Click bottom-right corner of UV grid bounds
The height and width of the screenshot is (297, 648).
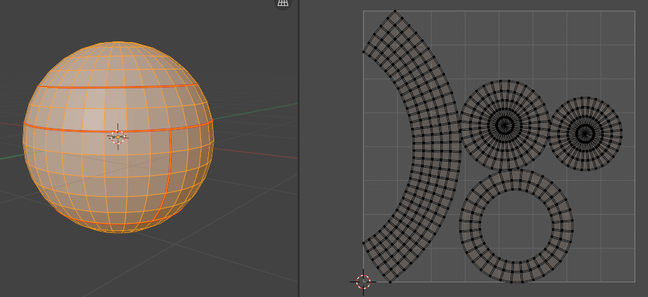(634, 281)
